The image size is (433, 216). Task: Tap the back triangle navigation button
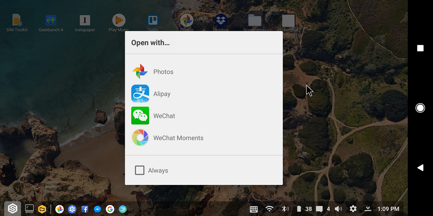[x=420, y=168]
